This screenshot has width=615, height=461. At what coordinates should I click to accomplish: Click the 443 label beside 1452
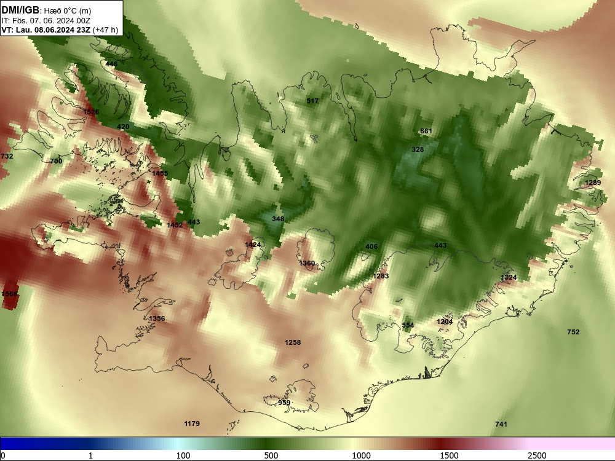tap(194, 222)
